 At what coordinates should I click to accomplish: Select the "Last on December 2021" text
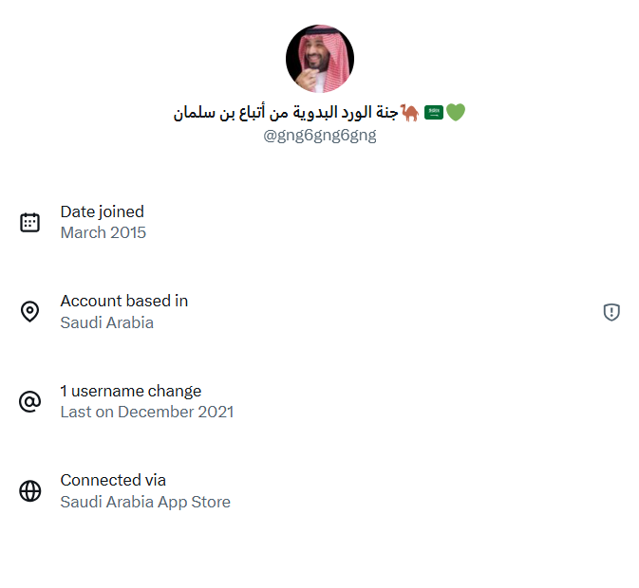point(146,412)
